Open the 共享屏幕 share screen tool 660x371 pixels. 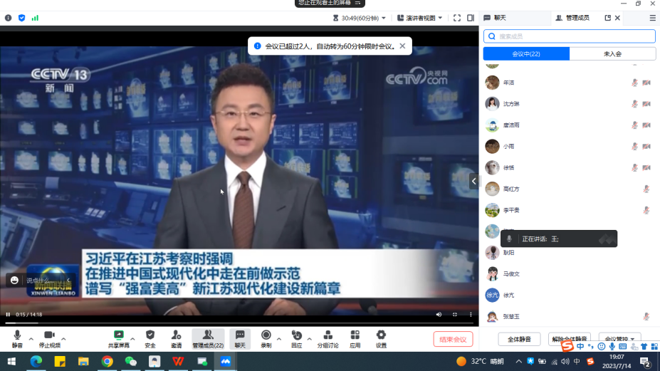pos(119,338)
